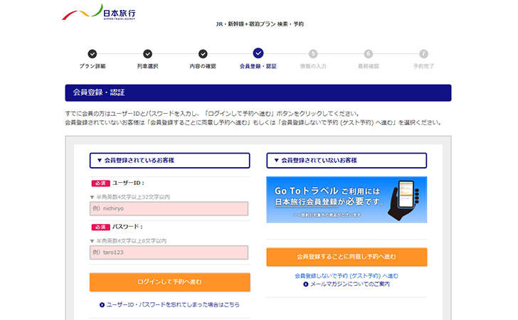
Task: Open the forgotten user ID and password link
Action: [x=173, y=304]
